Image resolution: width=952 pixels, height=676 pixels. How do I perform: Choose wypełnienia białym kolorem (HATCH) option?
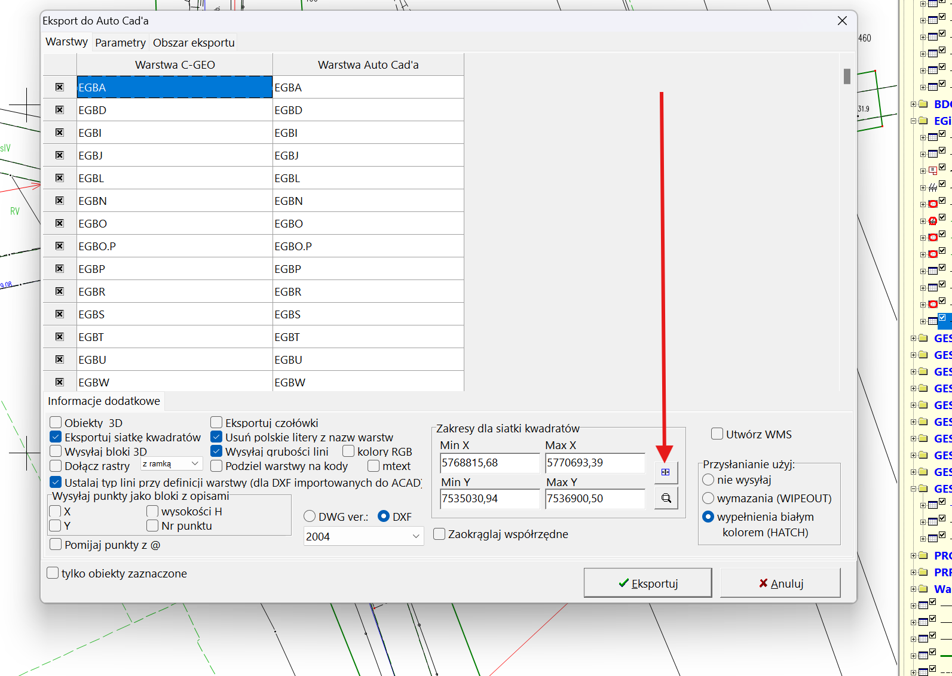(x=708, y=517)
